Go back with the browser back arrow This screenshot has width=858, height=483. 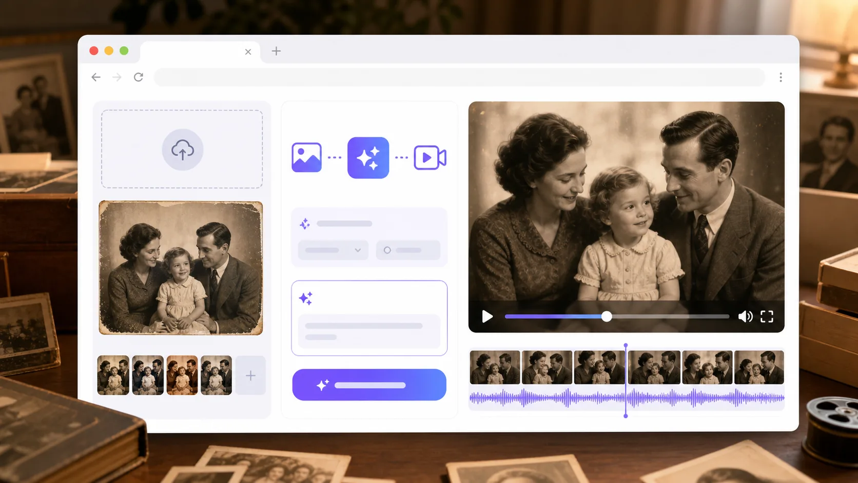click(96, 77)
